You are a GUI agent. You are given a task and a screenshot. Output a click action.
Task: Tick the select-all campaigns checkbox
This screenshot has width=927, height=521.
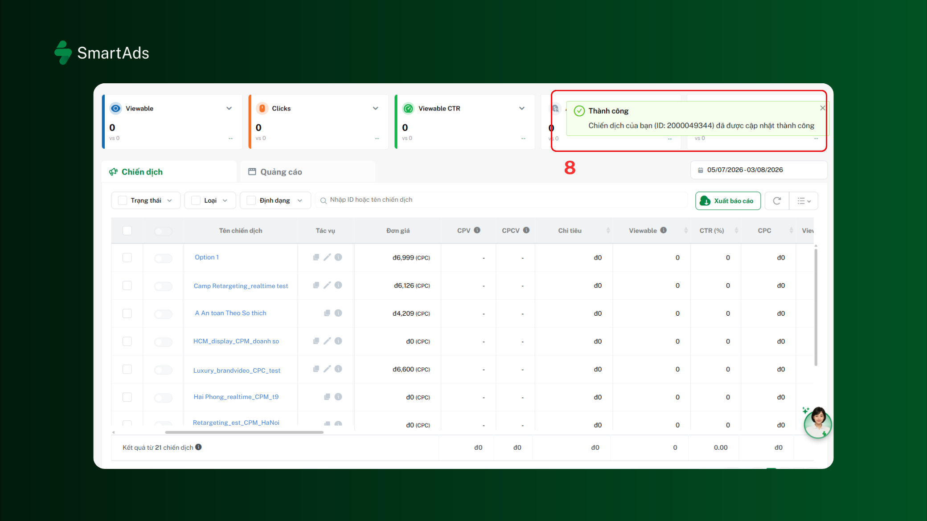click(127, 231)
